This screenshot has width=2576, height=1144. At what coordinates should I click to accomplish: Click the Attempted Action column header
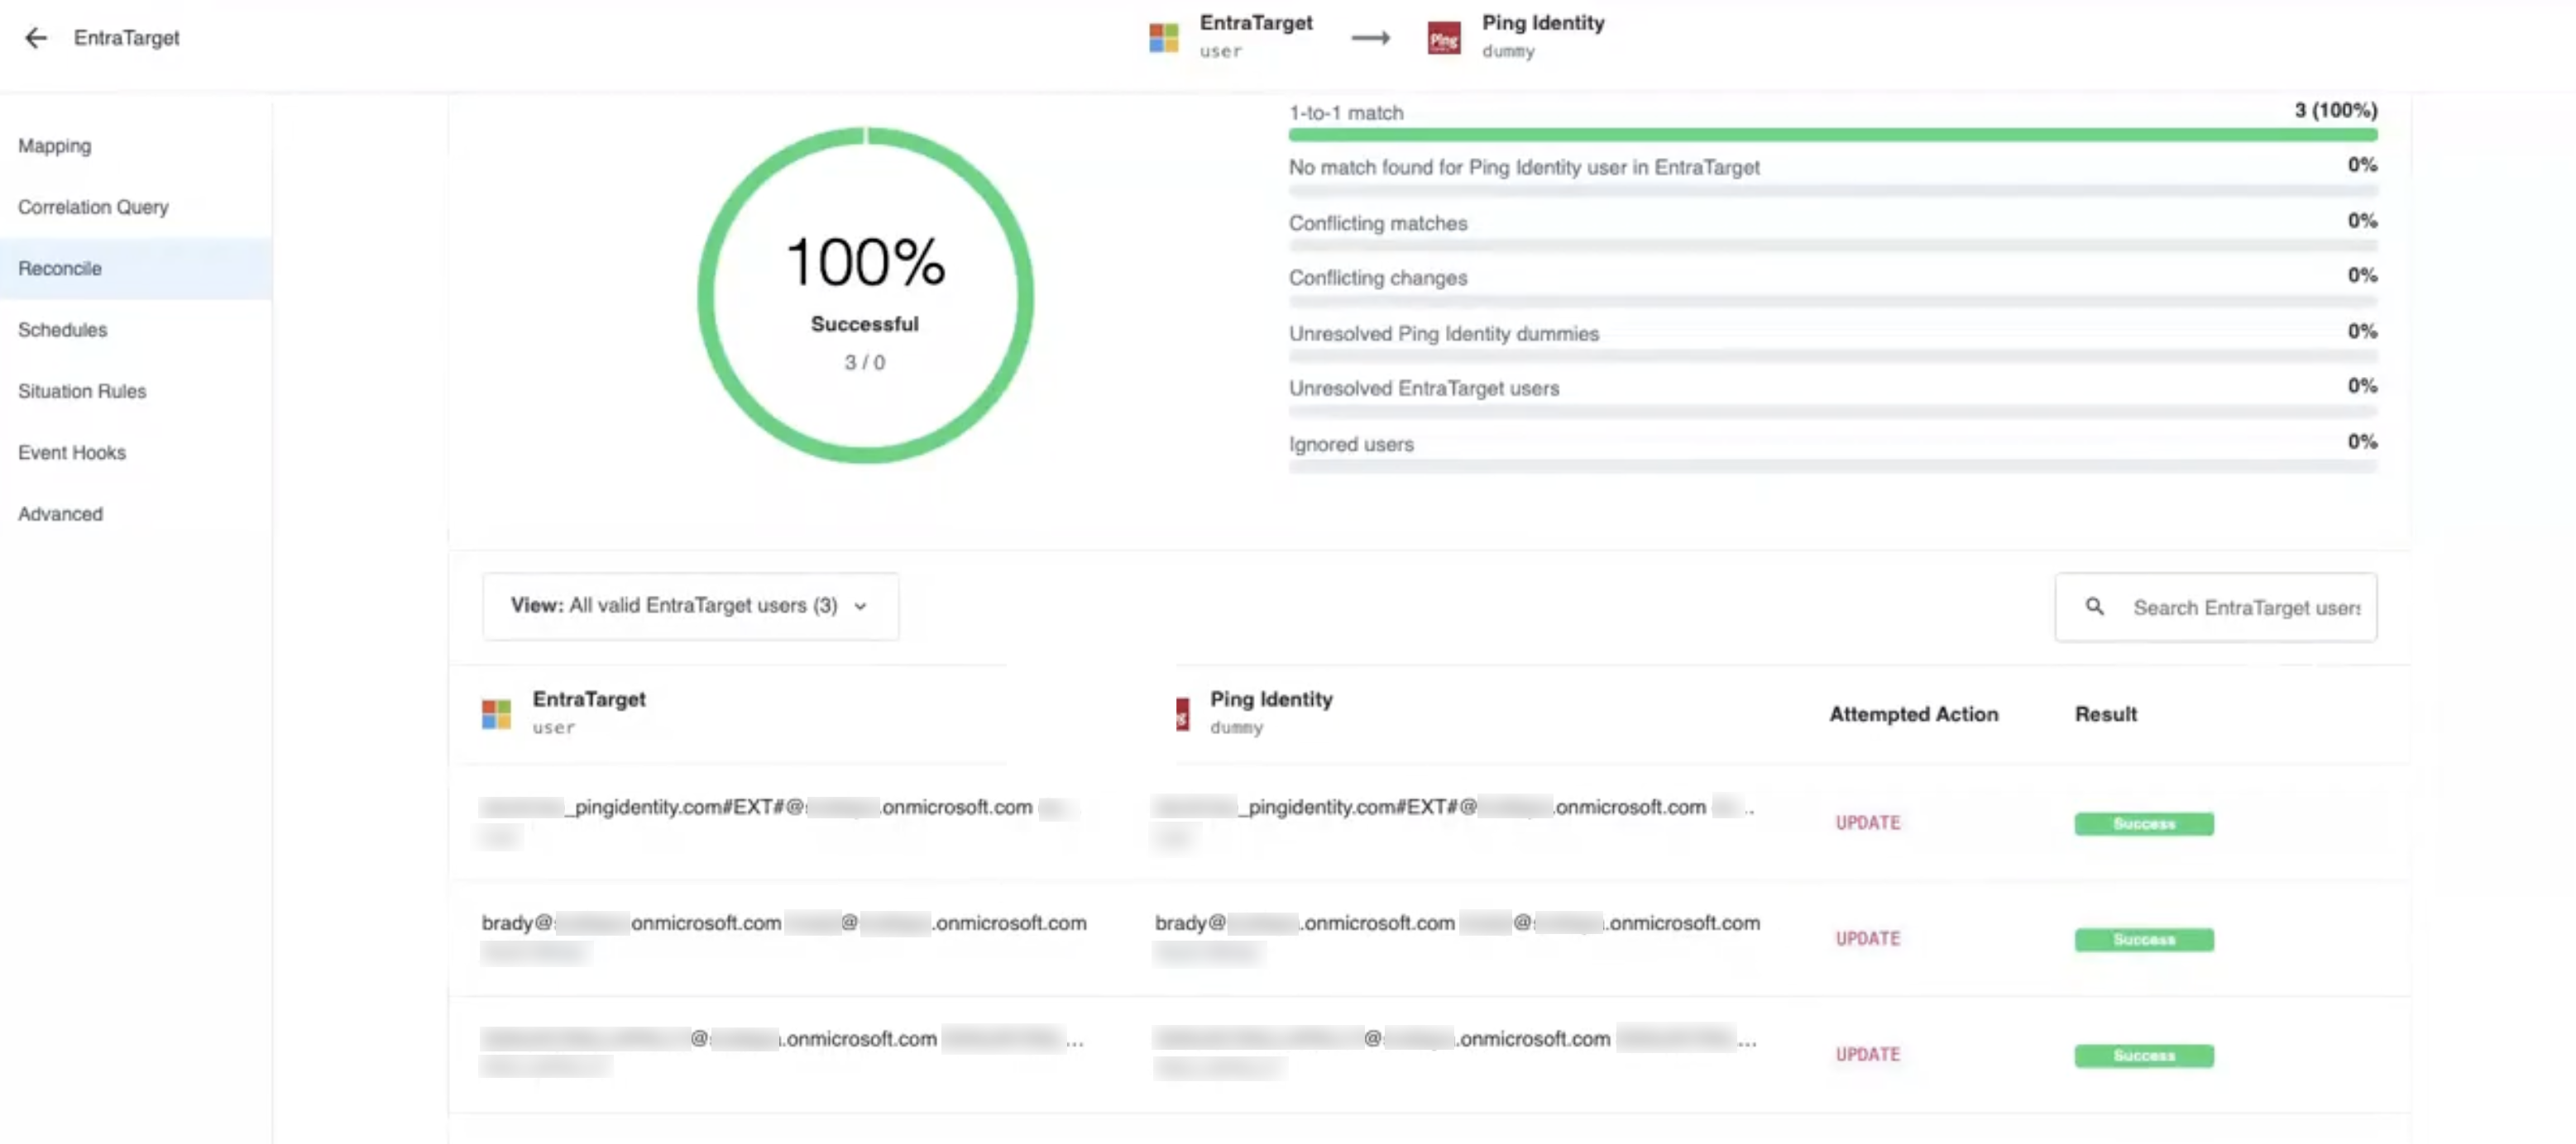tap(1914, 713)
